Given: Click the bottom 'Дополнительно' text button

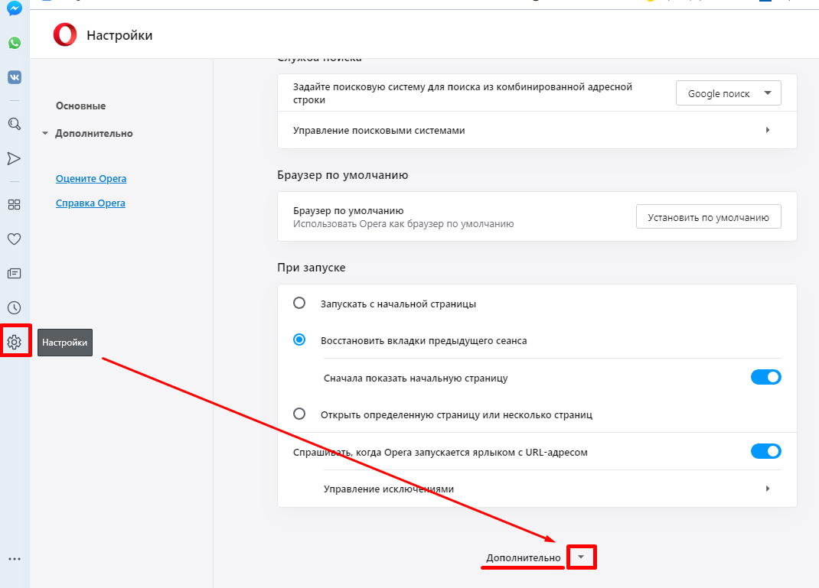Looking at the screenshot, I should (x=524, y=557).
